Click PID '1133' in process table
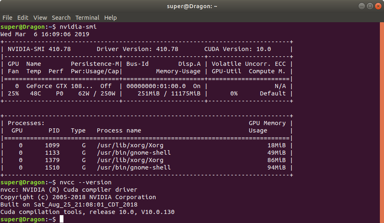This screenshot has width=384, height=223. coord(52,153)
